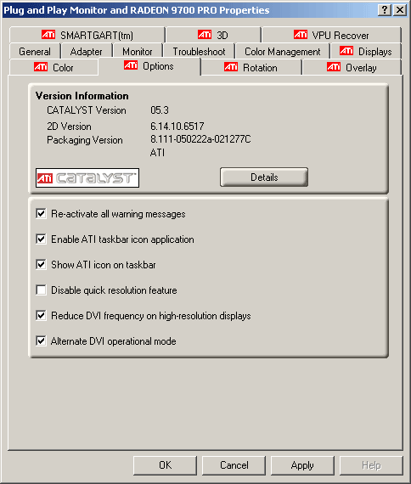Click the ATI text under packaging version
411x484 pixels.
coord(157,153)
